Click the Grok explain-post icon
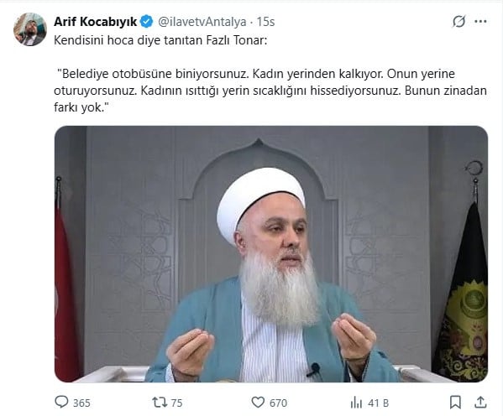The image size is (503, 416). coord(458,22)
